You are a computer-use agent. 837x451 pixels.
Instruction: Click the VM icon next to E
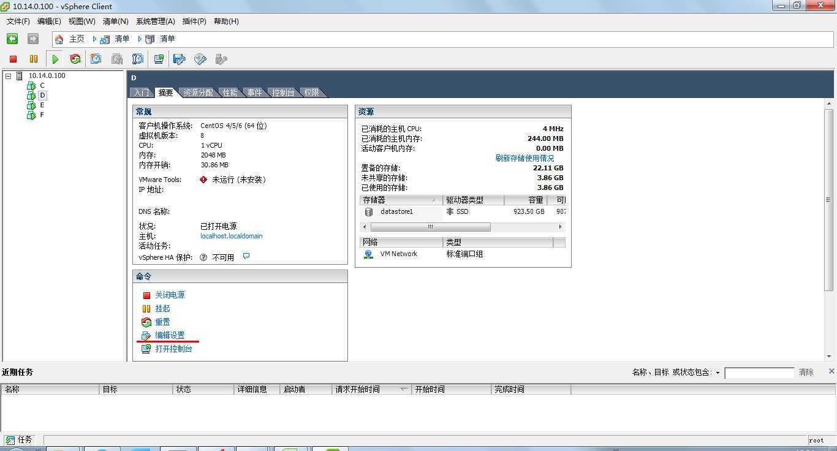pyautogui.click(x=31, y=105)
